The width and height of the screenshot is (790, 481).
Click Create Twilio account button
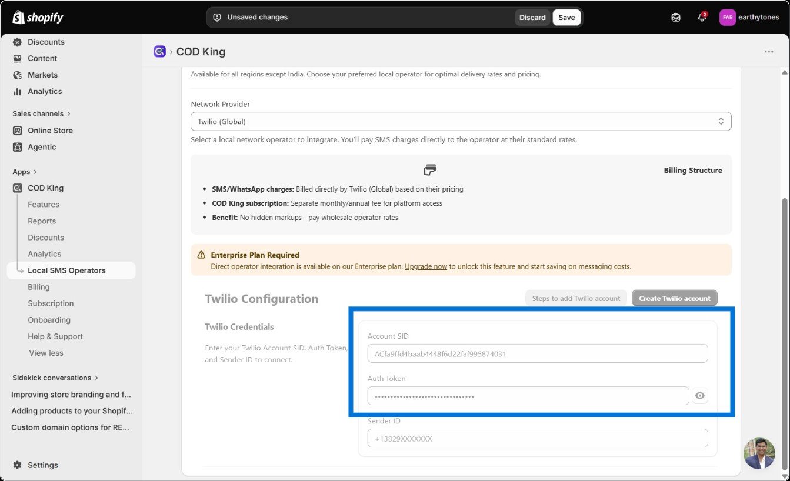pos(675,298)
